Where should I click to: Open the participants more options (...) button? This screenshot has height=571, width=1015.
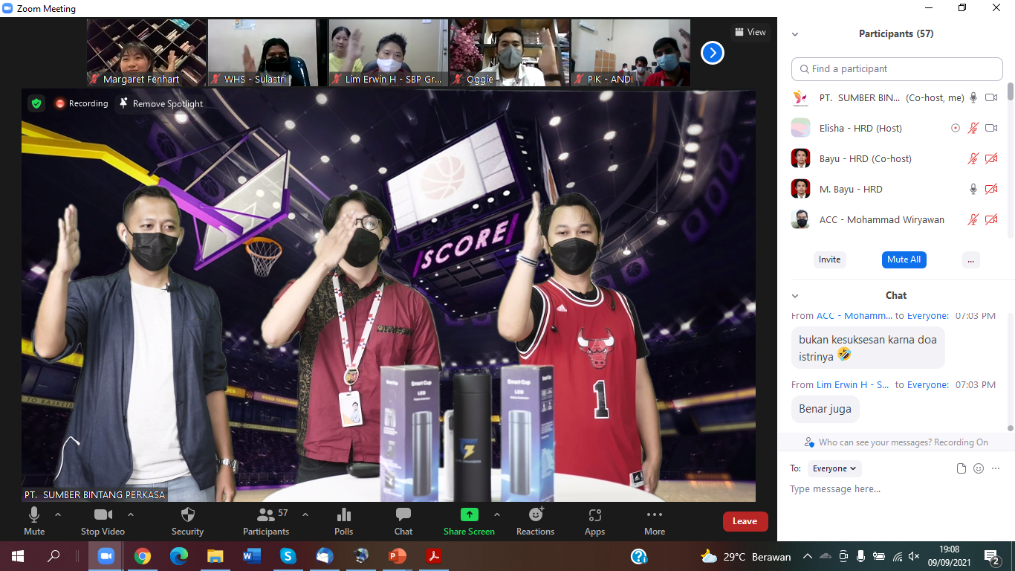970,259
